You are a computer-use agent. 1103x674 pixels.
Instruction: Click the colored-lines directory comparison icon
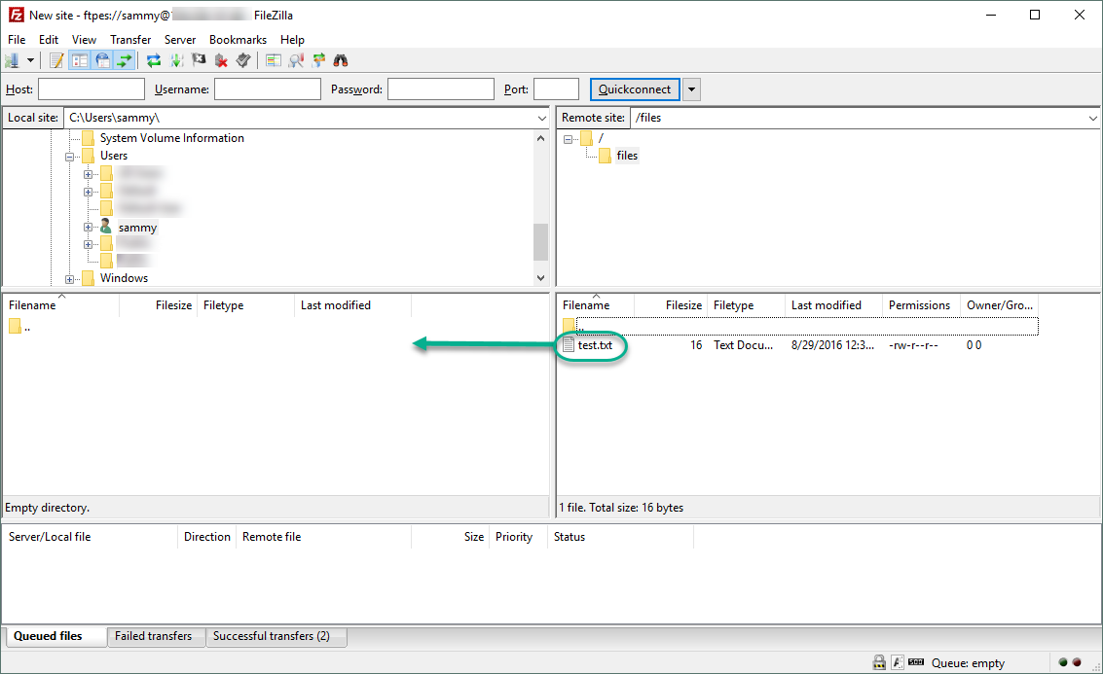click(x=273, y=60)
